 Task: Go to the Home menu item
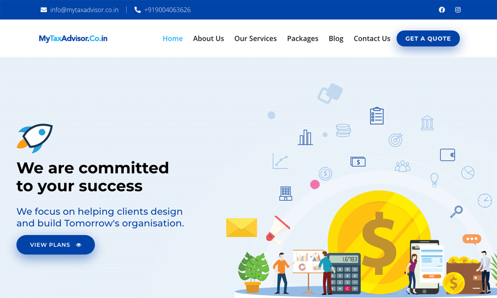(x=172, y=38)
